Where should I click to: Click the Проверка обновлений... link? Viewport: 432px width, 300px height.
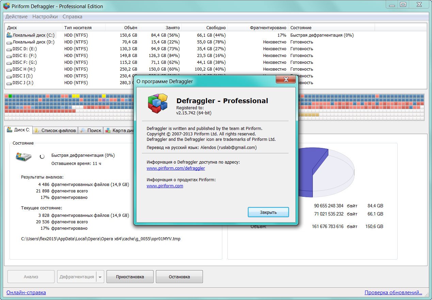[x=393, y=292]
